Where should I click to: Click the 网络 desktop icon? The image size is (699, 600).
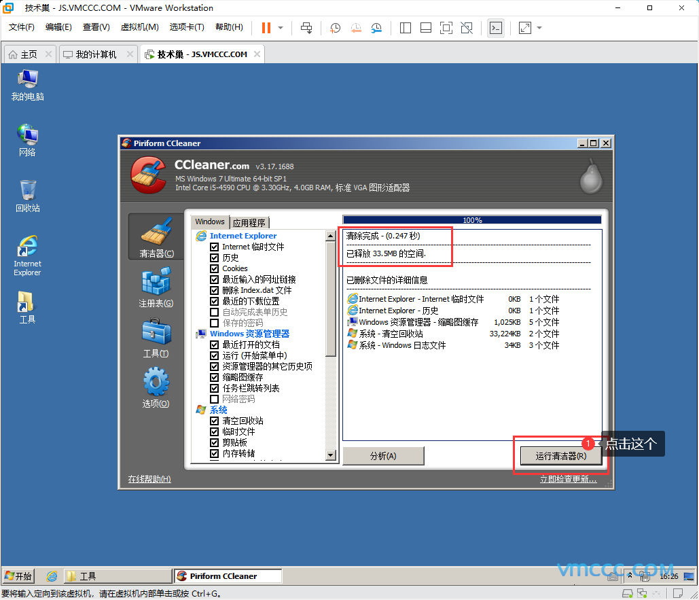pos(28,140)
